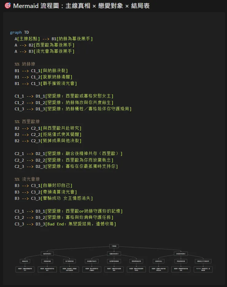The width and height of the screenshot is (227, 287).
Task: Click the comment '%% 流光會線'
Action: pos(27,179)
